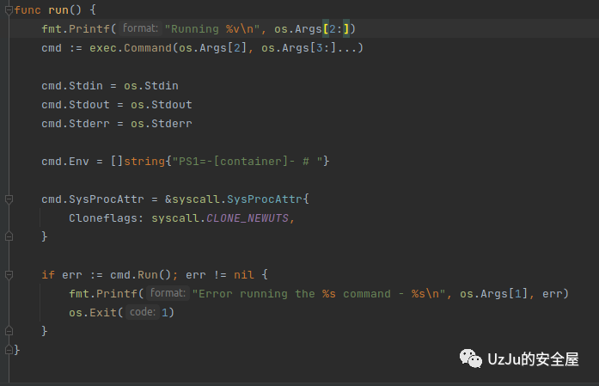Click os.Args[3:]... argument

pyautogui.click(x=309, y=48)
